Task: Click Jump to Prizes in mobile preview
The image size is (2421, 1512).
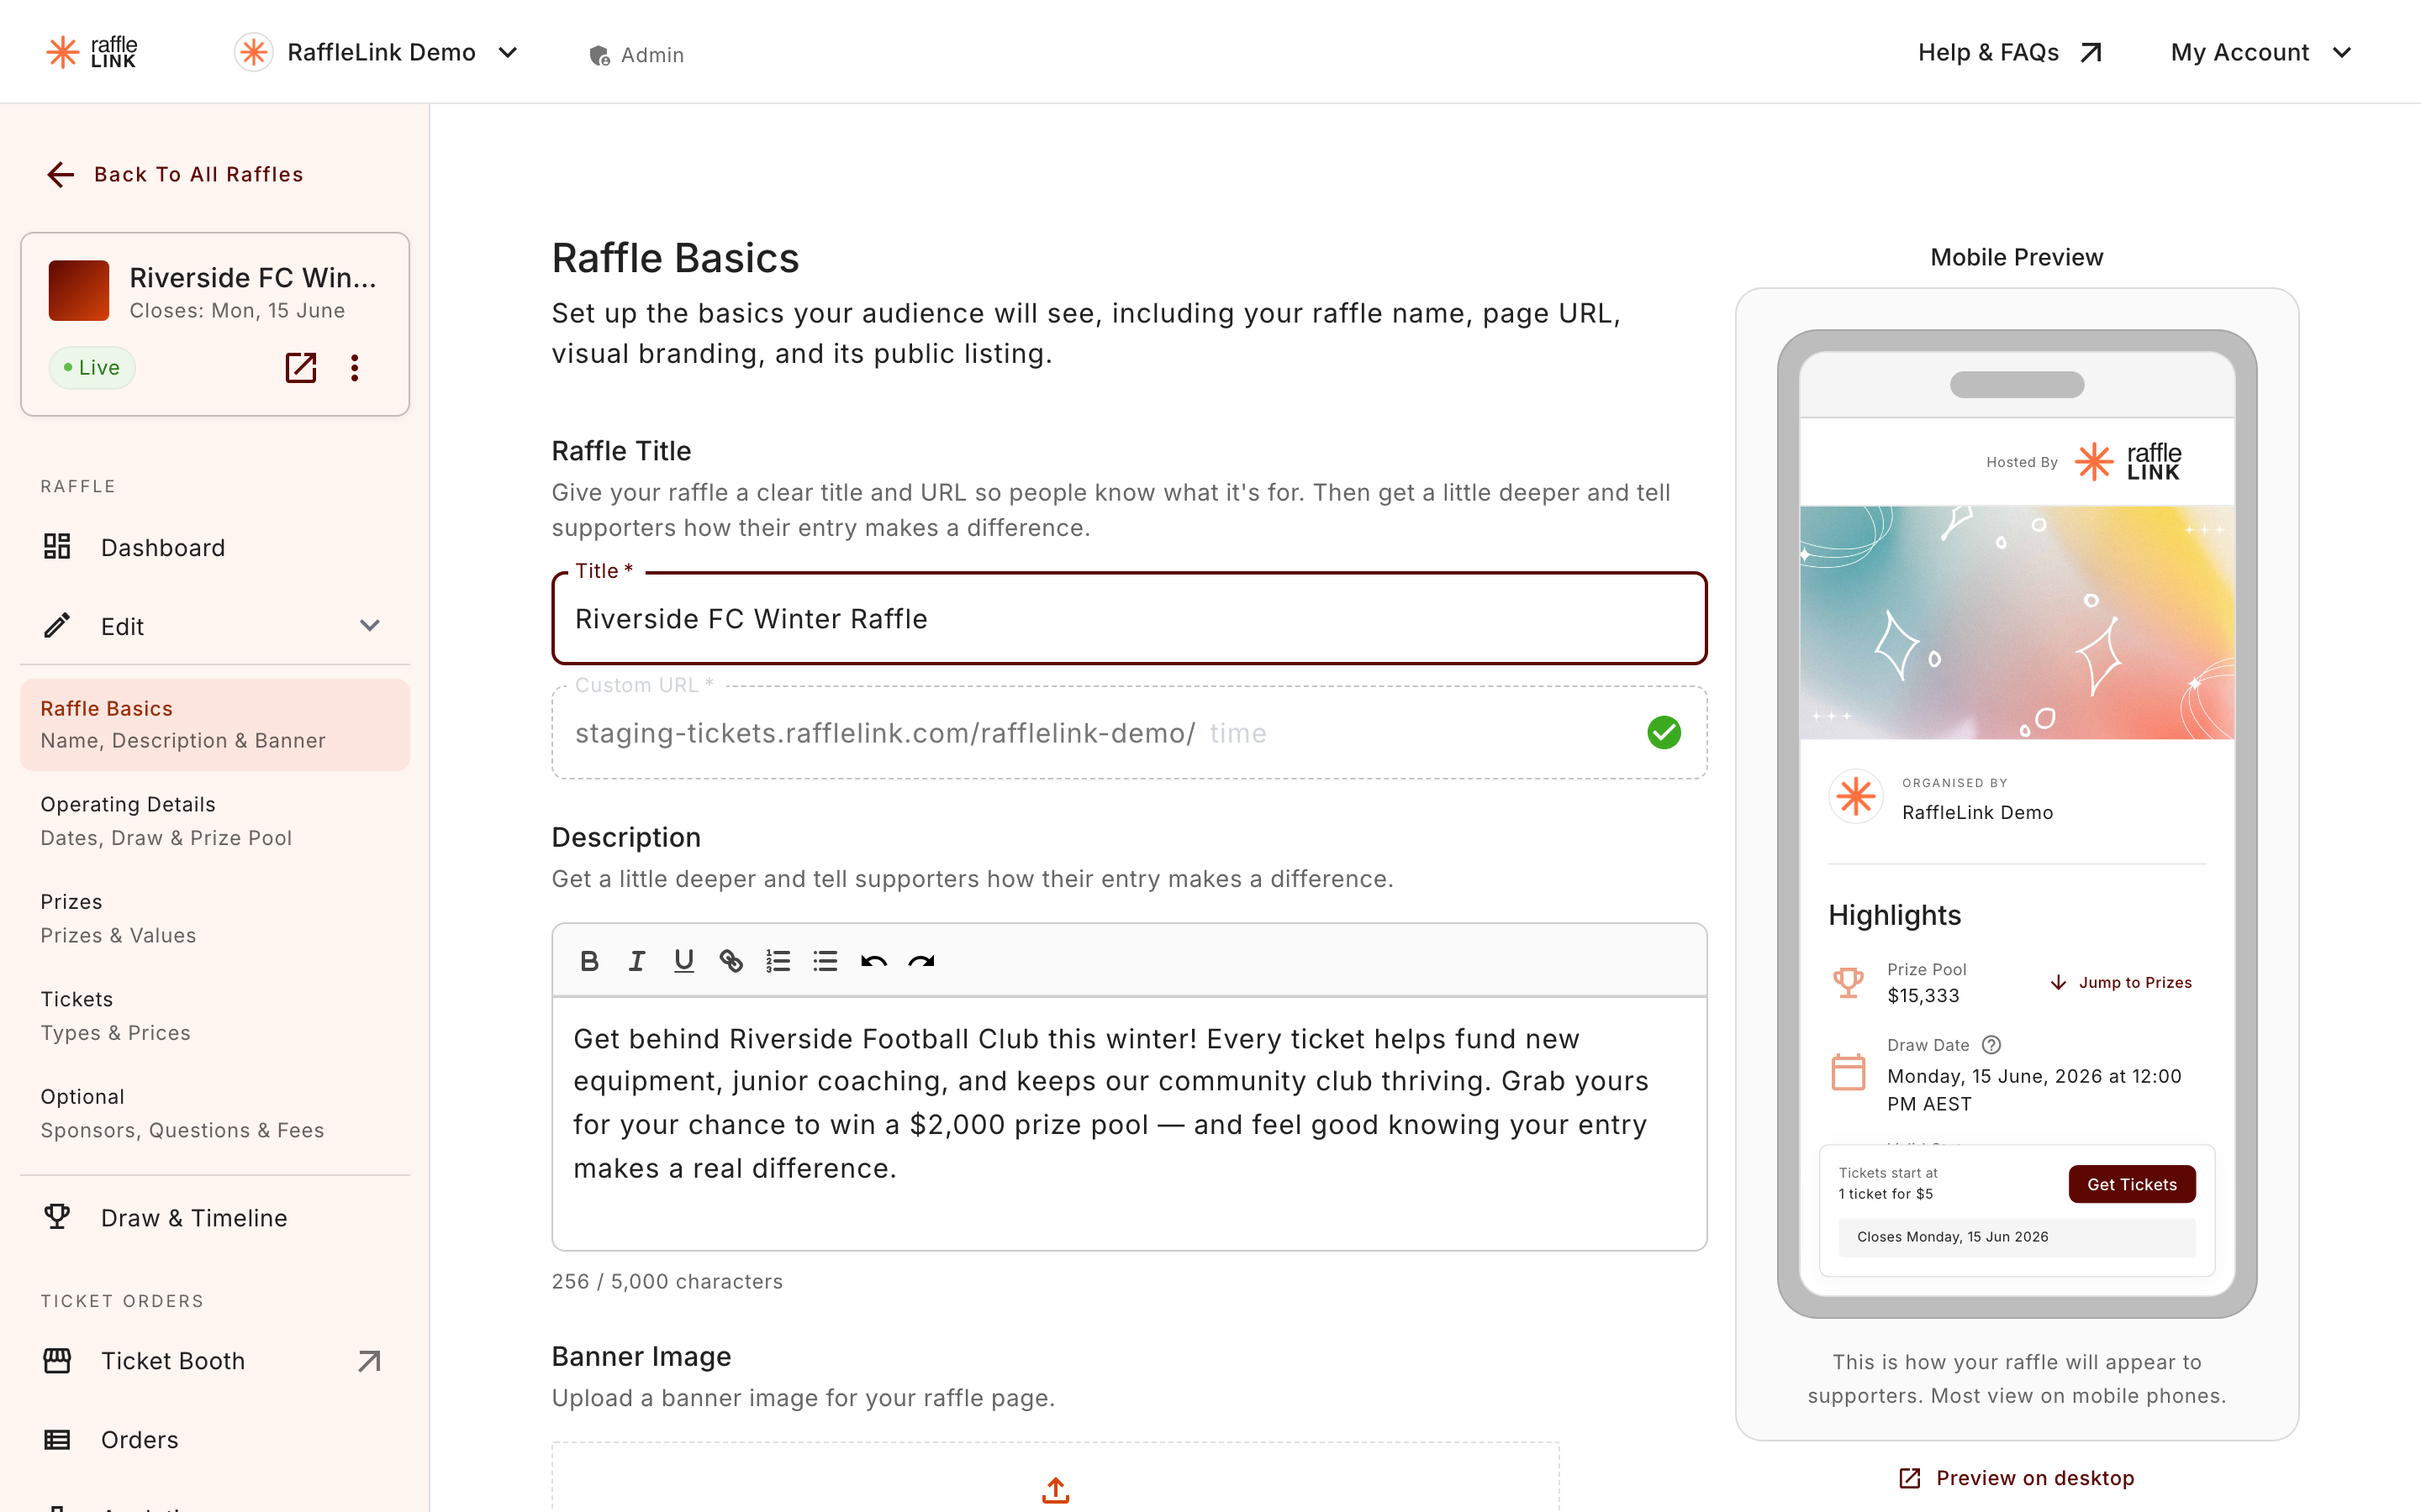Action: click(x=2121, y=982)
